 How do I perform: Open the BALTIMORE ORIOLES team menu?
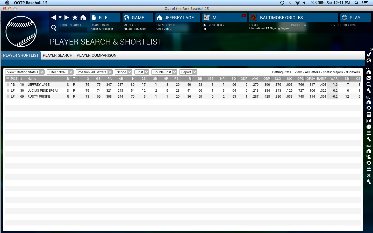294,18
